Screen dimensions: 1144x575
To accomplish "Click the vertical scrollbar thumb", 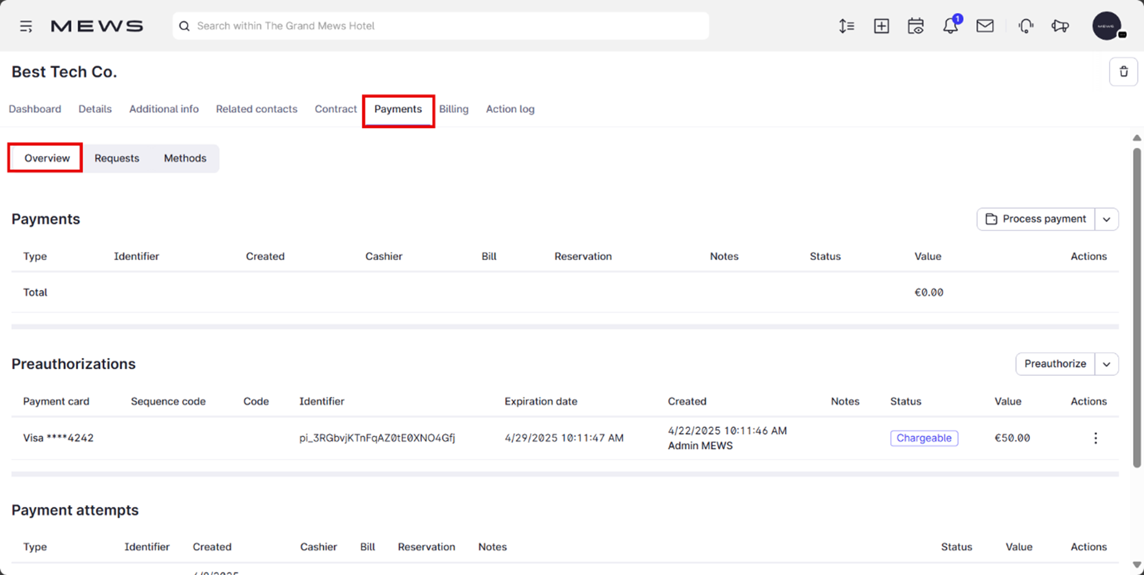I will [1137, 308].
